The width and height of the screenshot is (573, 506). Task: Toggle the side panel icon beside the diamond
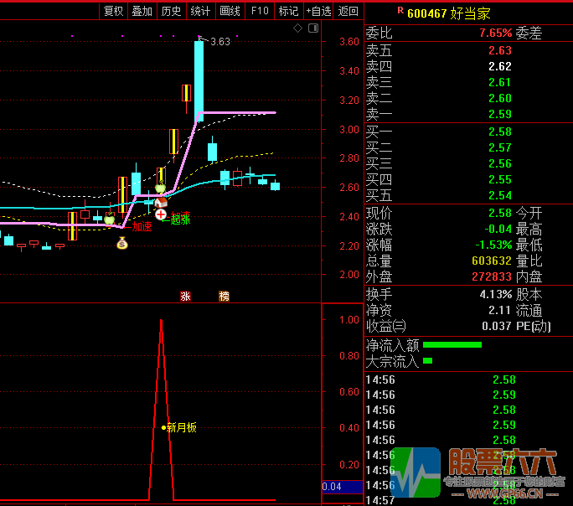coord(313,28)
